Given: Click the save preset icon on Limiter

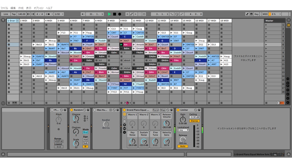Looking at the screenshot, I should point(199,110).
